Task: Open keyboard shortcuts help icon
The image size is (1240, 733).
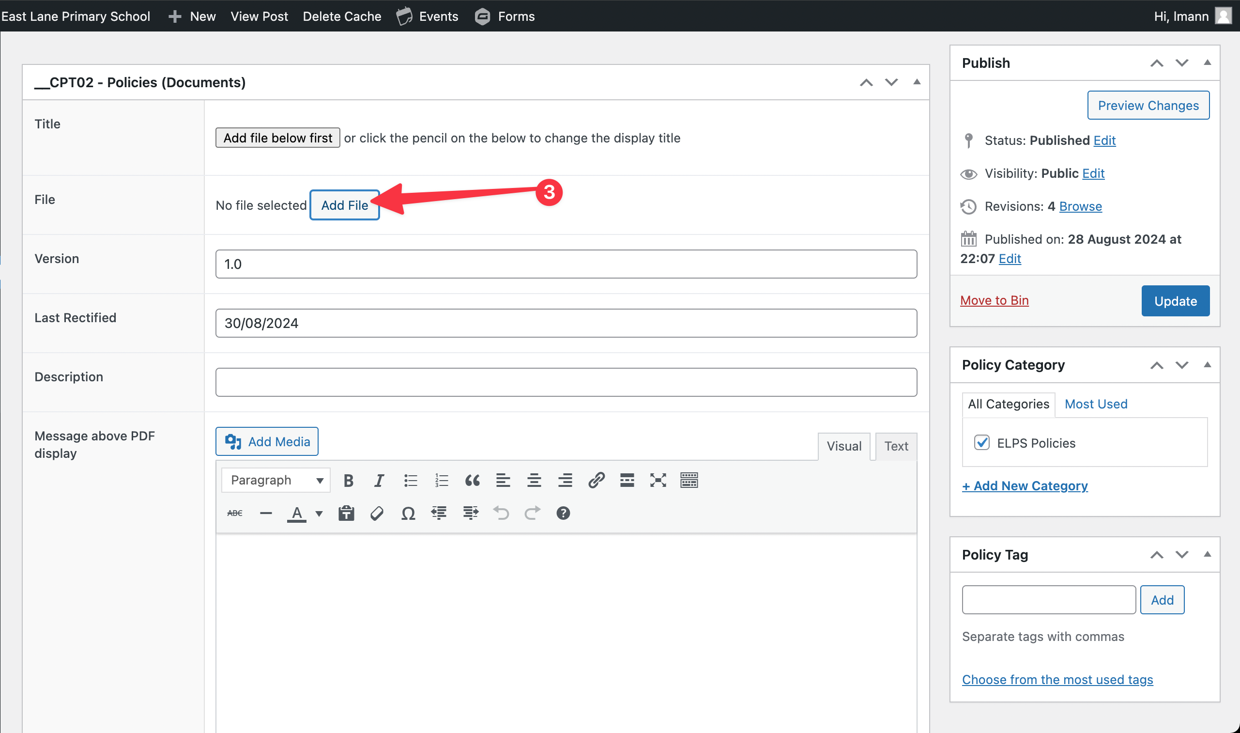Action: click(x=563, y=513)
